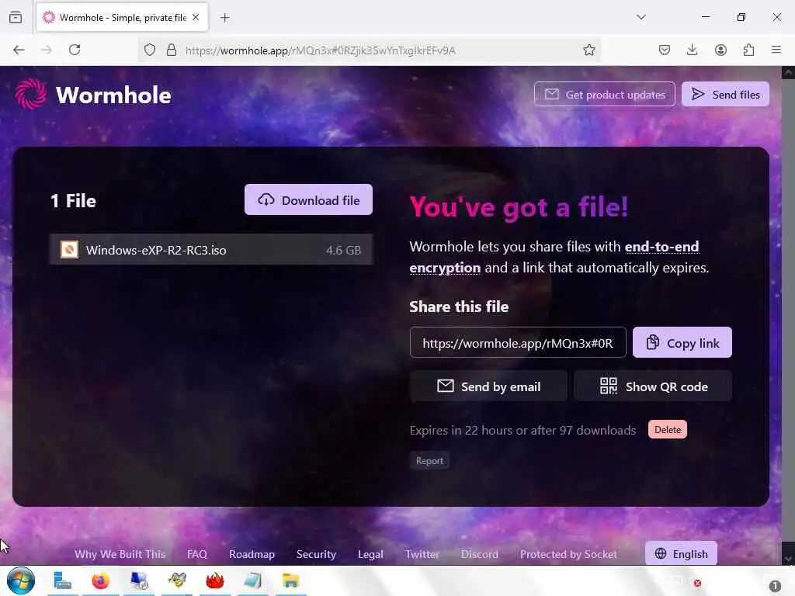Image resolution: width=795 pixels, height=596 pixels.
Task: Click the wormhole.app address bar
Action: point(370,50)
